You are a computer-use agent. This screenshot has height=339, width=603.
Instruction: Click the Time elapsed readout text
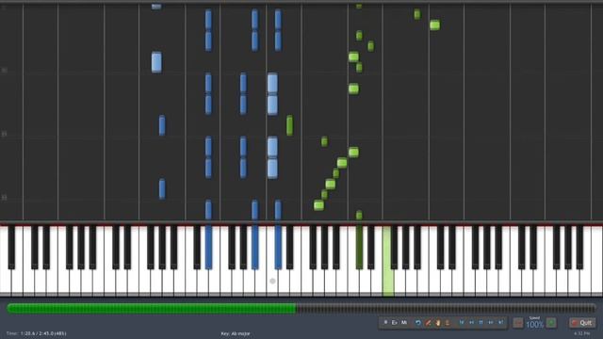point(37,333)
